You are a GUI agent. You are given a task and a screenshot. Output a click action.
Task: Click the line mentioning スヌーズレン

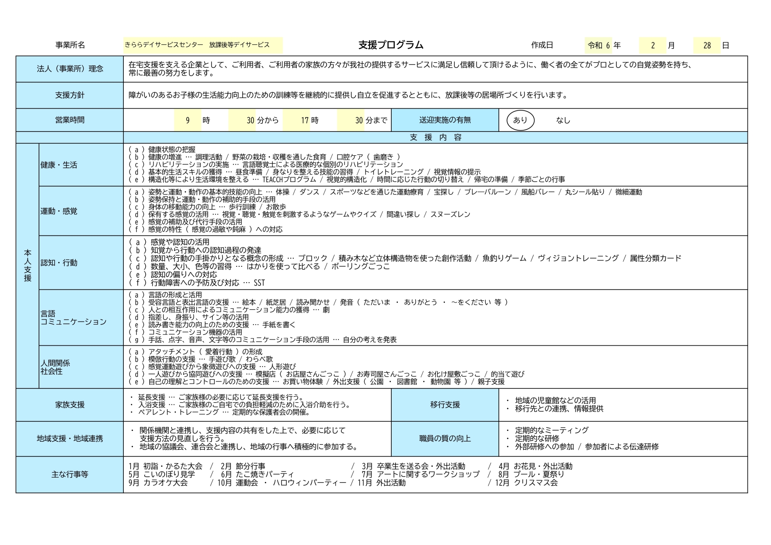299,214
